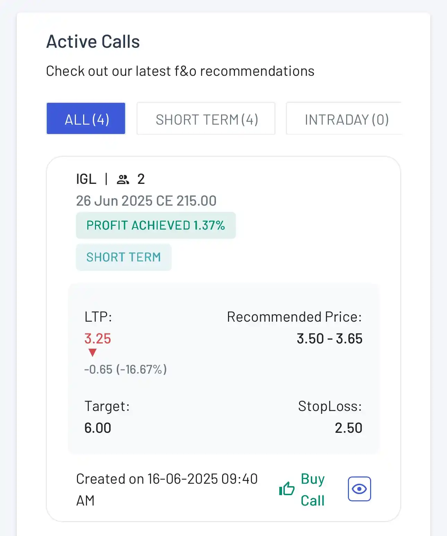Click the -0.65 (-16.67%) change text
This screenshot has height=536, width=447.
click(x=125, y=369)
